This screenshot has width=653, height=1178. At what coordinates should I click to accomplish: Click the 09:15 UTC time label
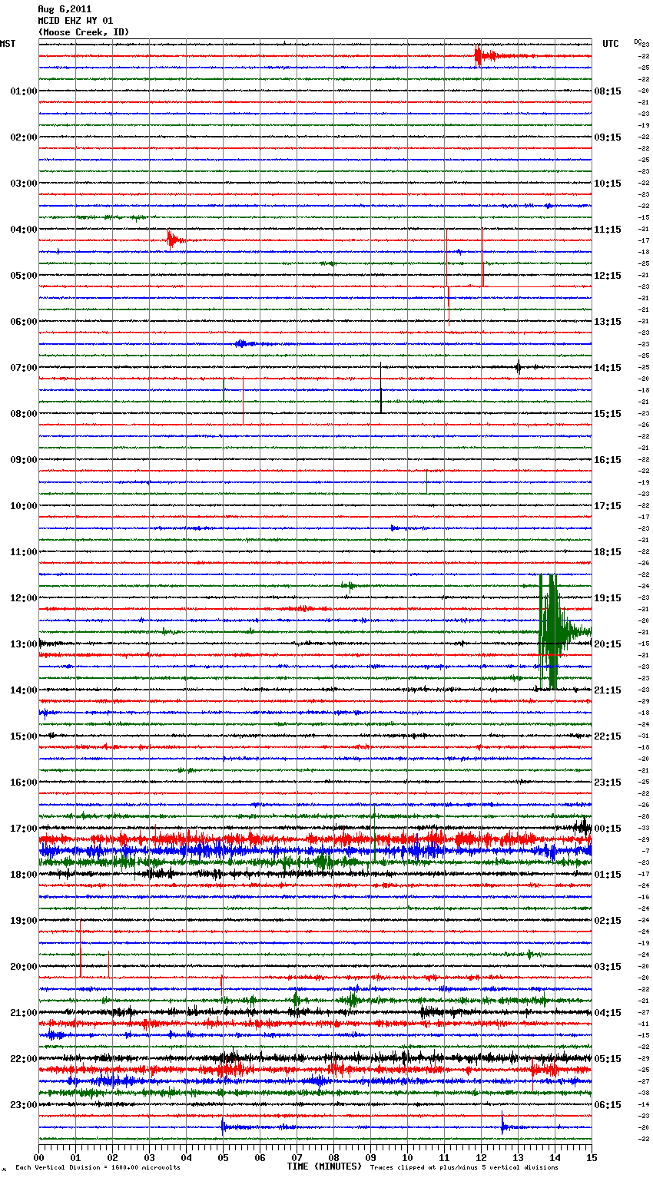pyautogui.click(x=608, y=137)
